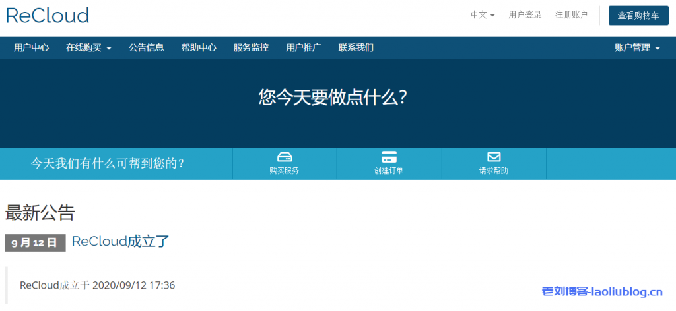
Task: Open the 用户登录 login link
Action: click(x=525, y=15)
